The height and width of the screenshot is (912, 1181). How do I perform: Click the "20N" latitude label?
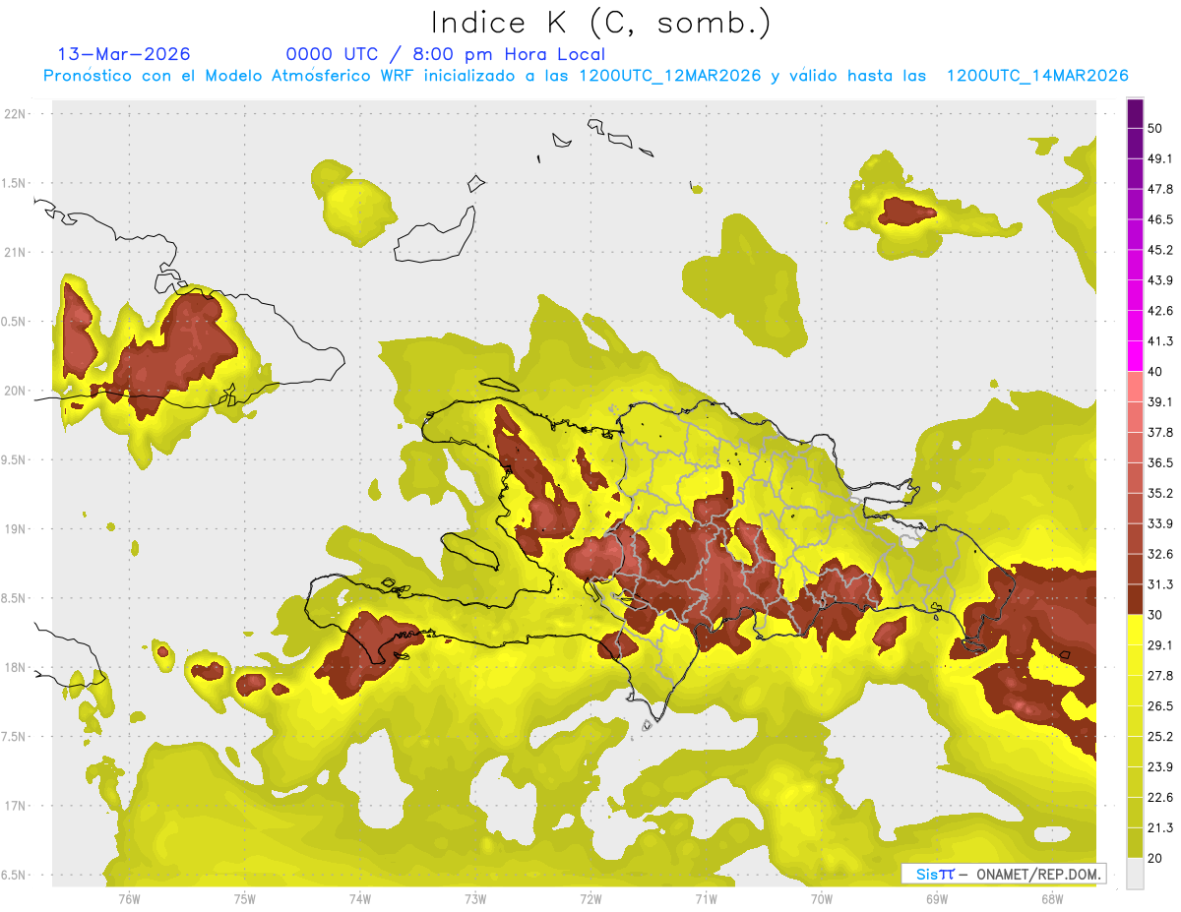coord(16,391)
